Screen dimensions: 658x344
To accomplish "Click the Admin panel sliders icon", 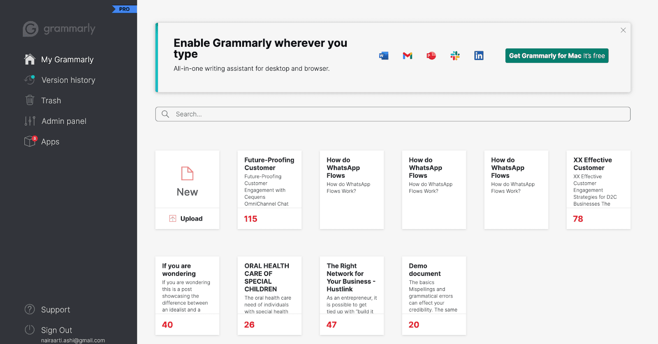I will [30, 121].
